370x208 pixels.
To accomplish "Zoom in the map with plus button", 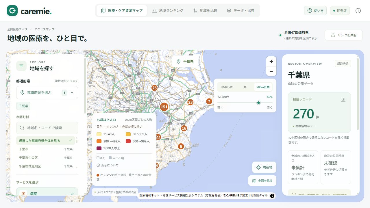I will 271,61.
